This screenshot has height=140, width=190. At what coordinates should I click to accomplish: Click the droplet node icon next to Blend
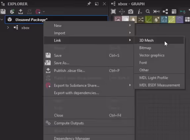133,19
